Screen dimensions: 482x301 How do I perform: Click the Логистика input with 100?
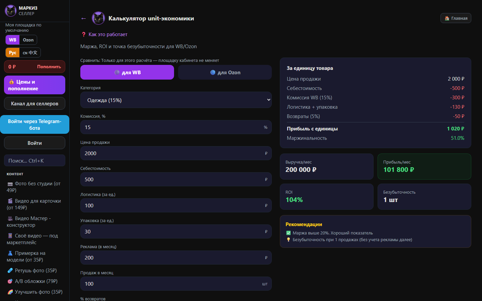point(176,205)
